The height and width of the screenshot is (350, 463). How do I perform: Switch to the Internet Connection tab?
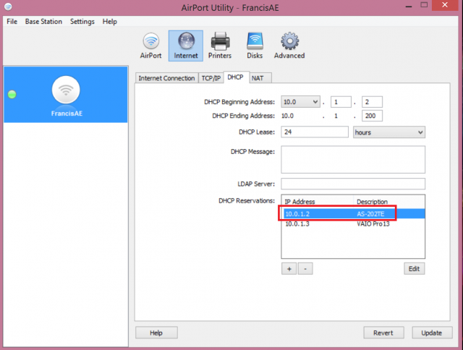[166, 78]
